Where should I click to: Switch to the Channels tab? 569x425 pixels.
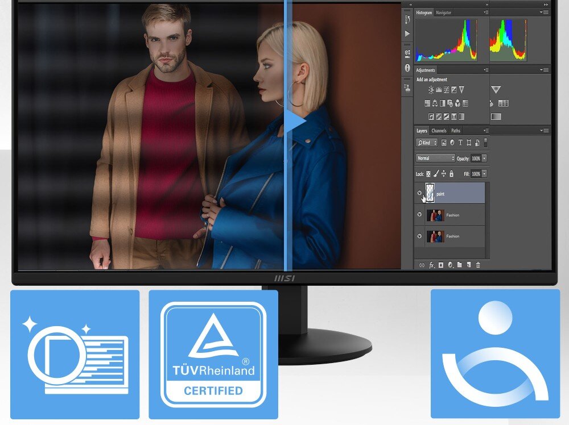[x=439, y=131]
